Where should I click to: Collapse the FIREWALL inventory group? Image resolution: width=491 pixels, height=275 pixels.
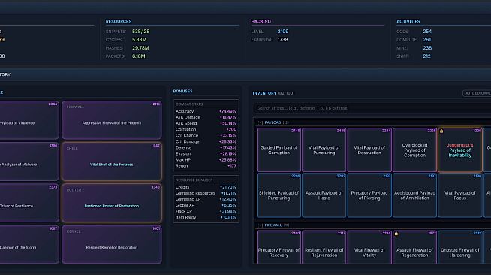(x=260, y=225)
